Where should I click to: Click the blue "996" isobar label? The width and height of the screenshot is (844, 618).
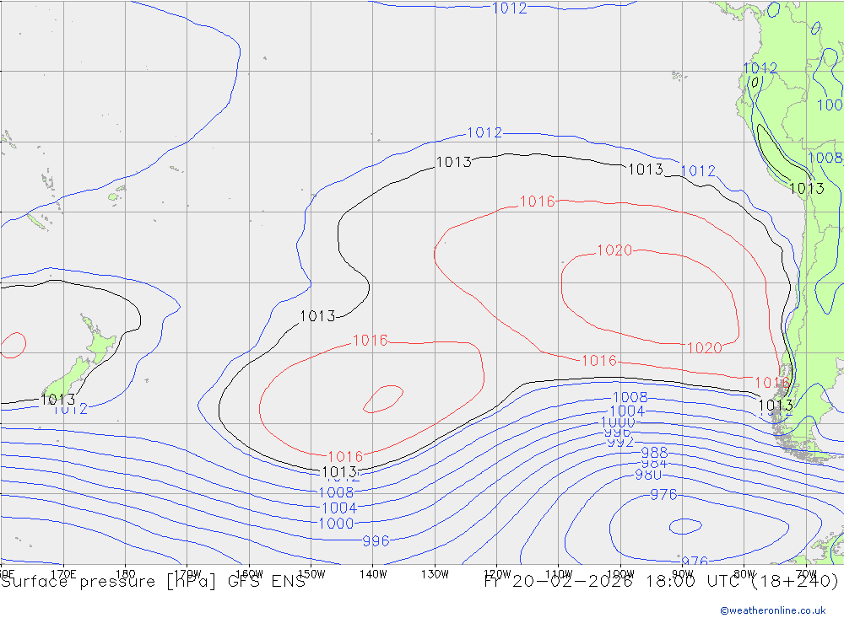(x=376, y=541)
